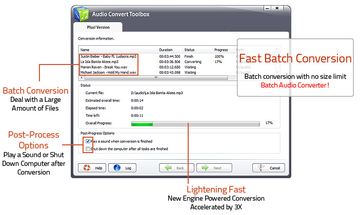Image resolution: width=362 pixels, height=215 pixels.
Task: Click the Converting status cell
Action: [193, 62]
